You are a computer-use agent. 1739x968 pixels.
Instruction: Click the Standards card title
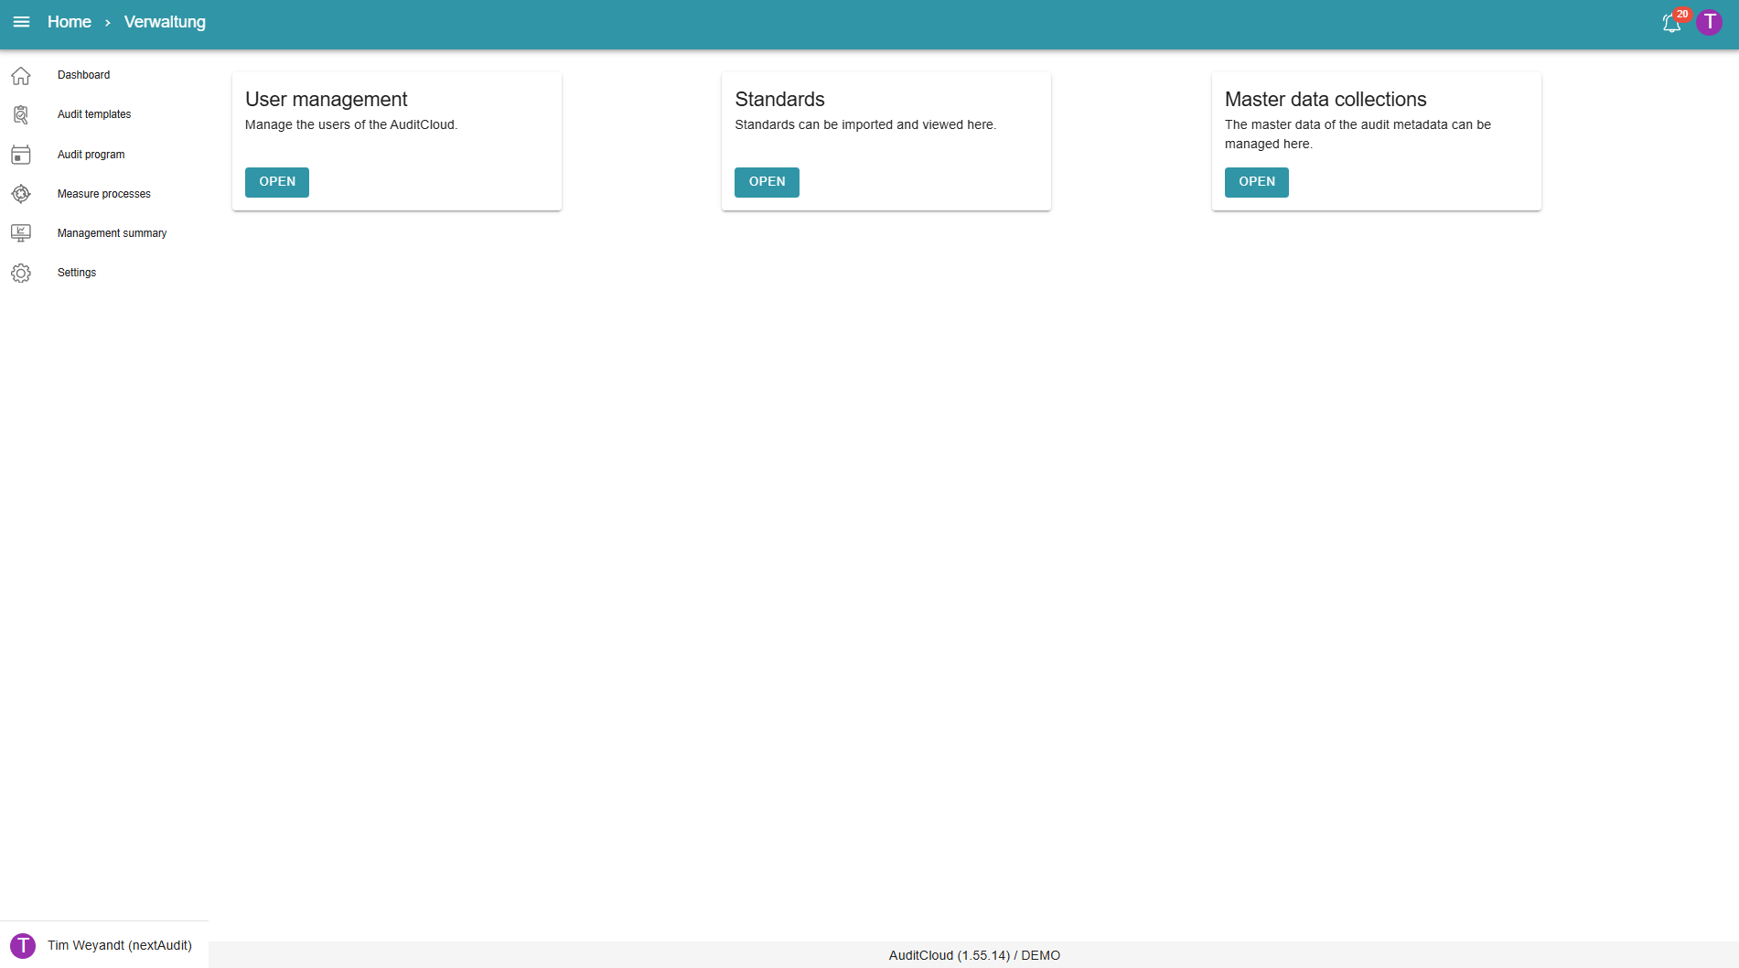(x=779, y=99)
